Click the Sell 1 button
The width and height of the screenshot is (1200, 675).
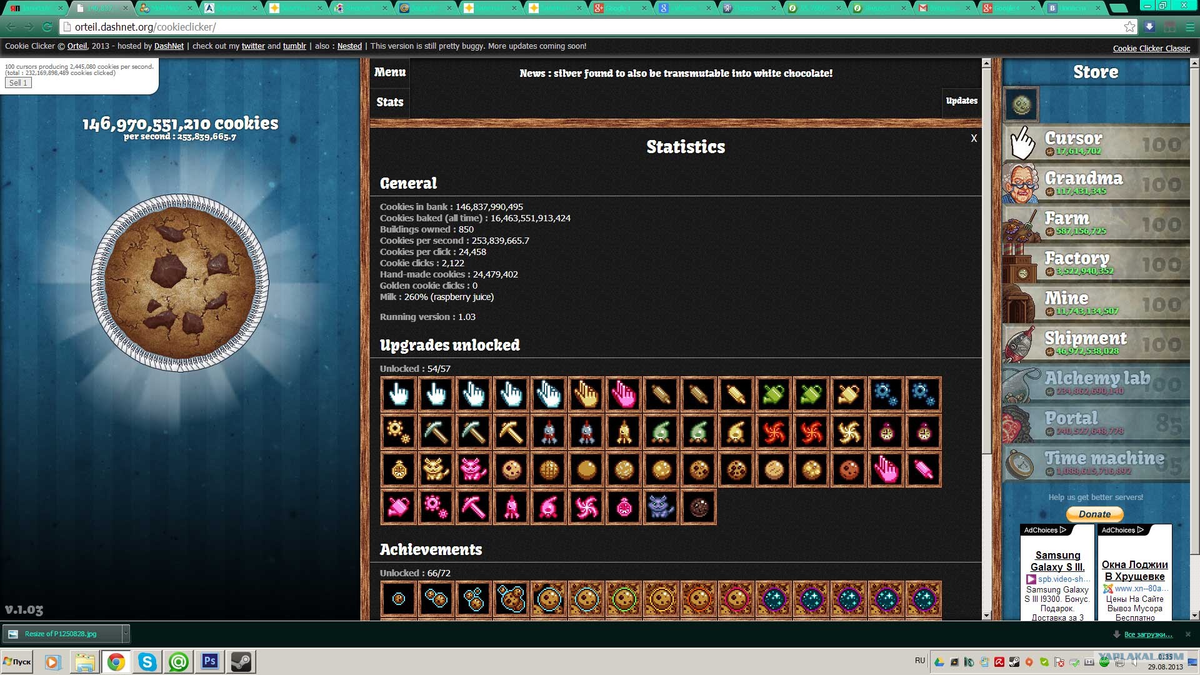[18, 82]
